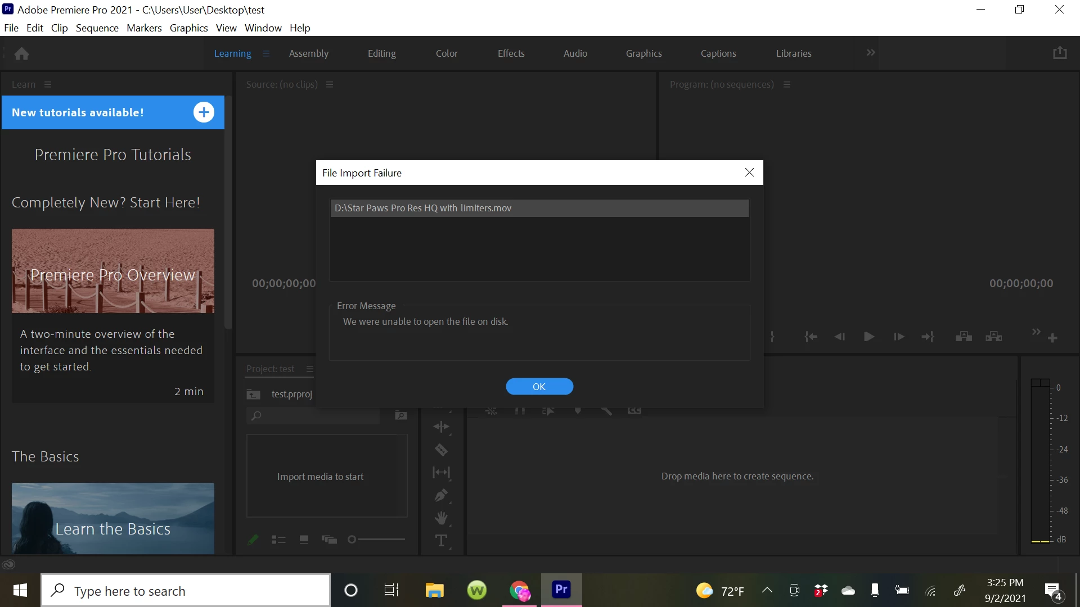Screen dimensions: 1080x607
Task: Switch project panel to Icon View
Action: (x=304, y=540)
